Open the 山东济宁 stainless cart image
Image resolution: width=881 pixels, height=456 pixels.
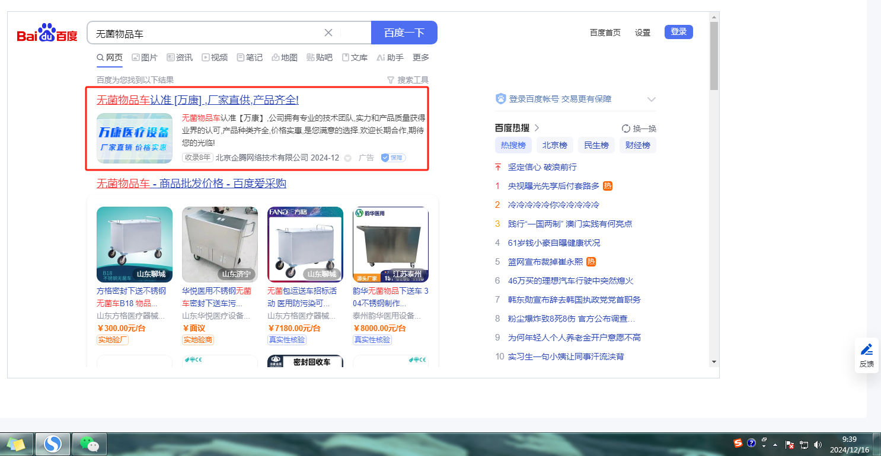point(220,245)
